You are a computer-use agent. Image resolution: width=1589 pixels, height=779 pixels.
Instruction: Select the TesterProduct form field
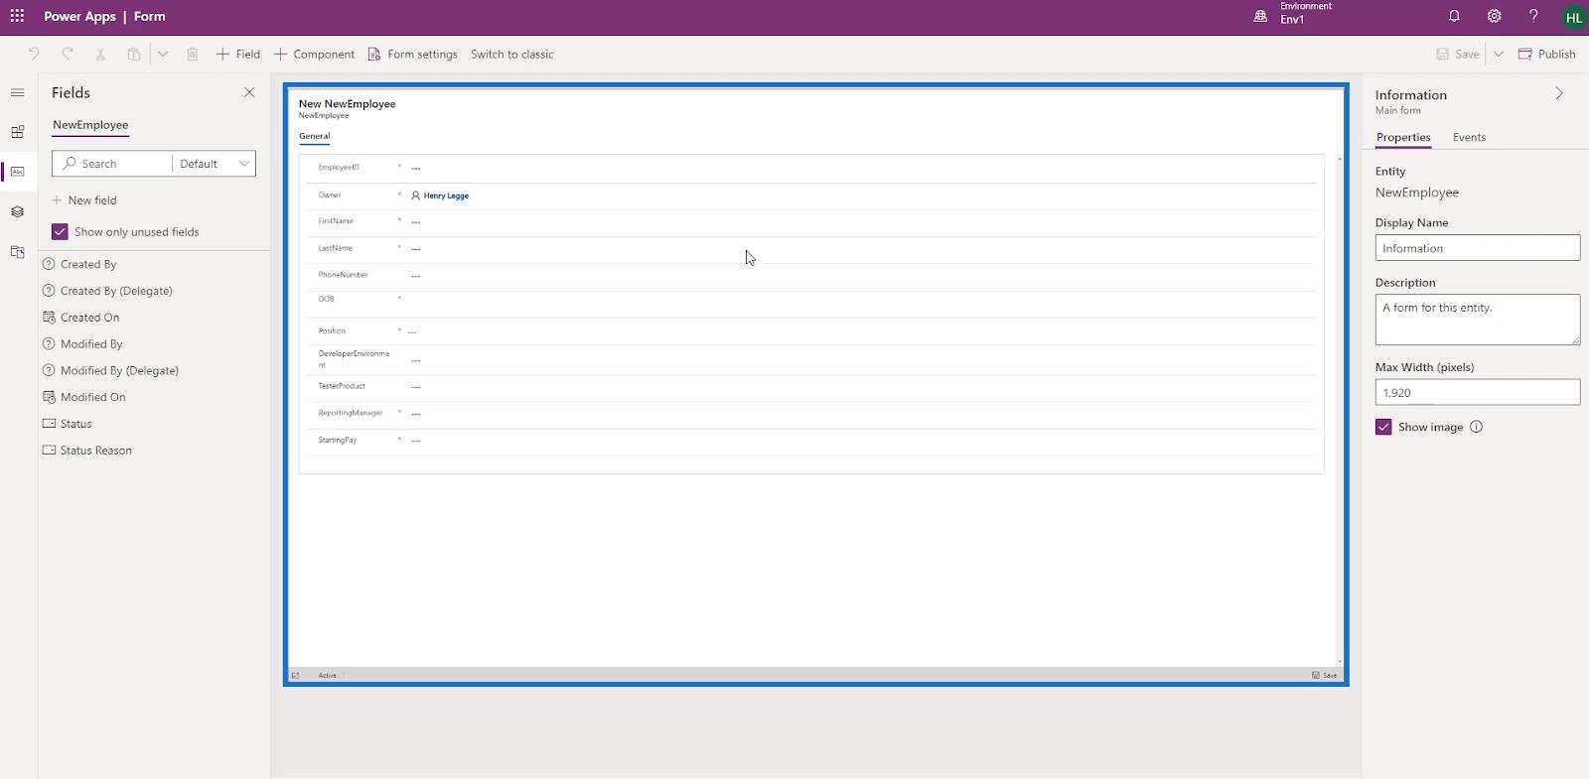[811, 386]
